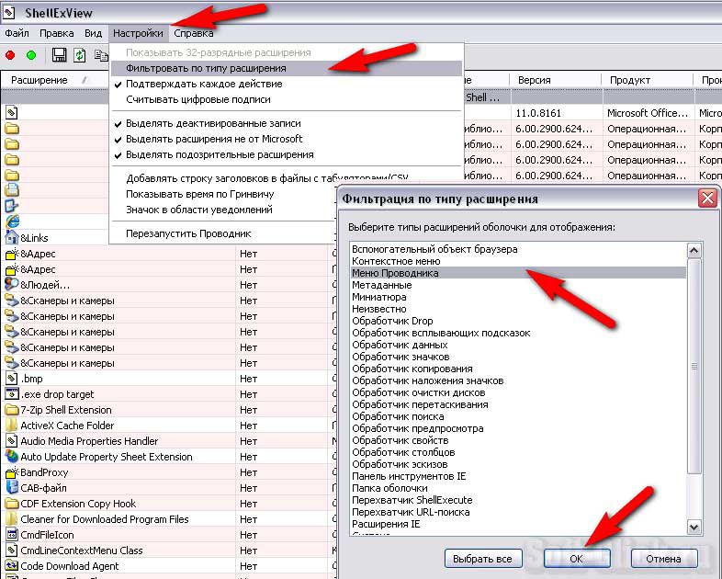The height and width of the screenshot is (579, 722).
Task: Click the BandProxy row icon
Action: tap(12, 472)
